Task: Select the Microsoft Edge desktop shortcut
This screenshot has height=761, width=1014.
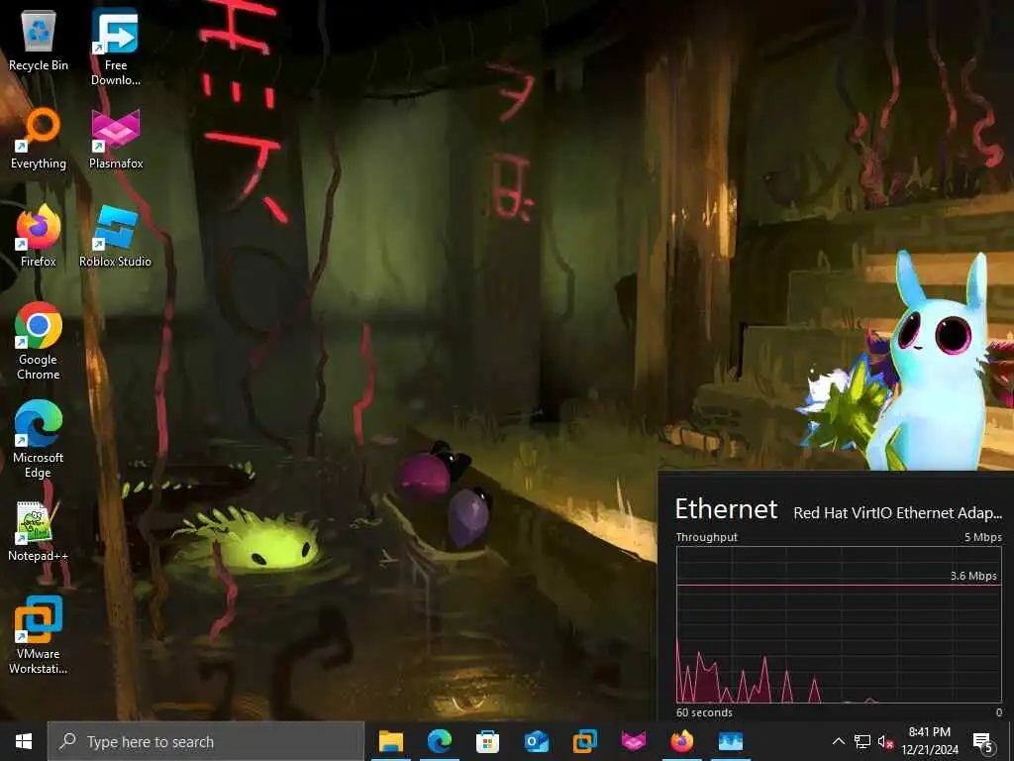Action: (39, 439)
